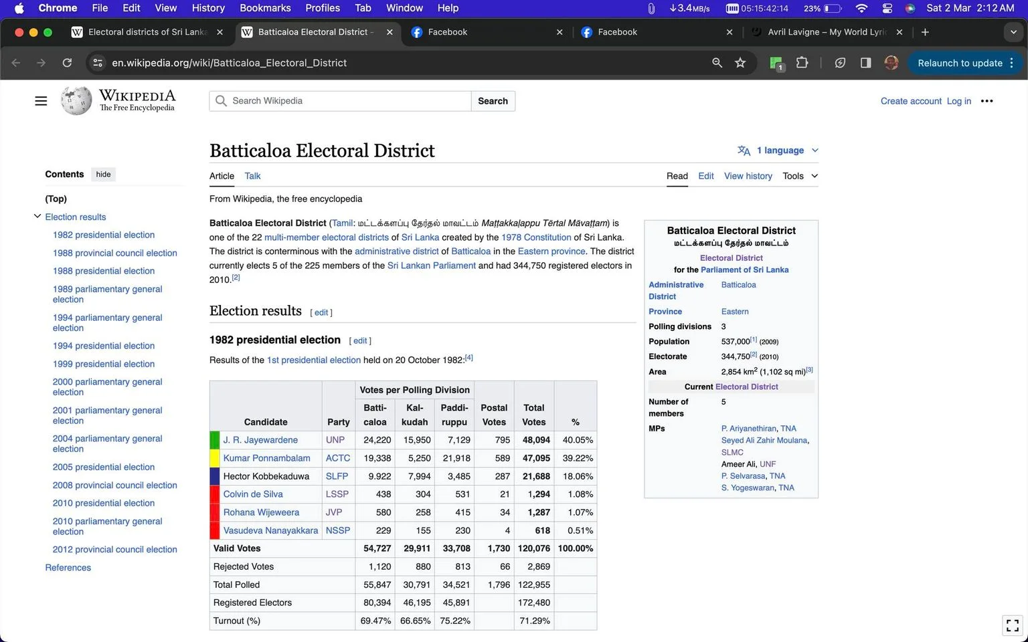The width and height of the screenshot is (1028, 642).
Task: Click the green UNP party color cell
Action: coord(215,440)
